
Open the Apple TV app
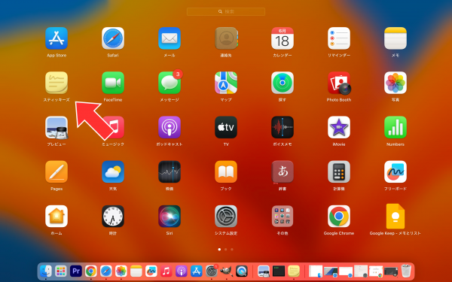pos(226,128)
